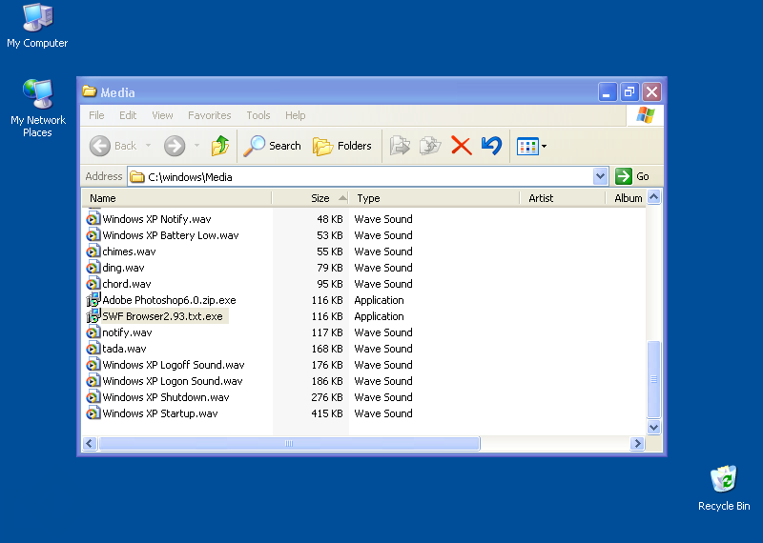Open the Back history dropdown arrow
This screenshot has width=763, height=543.
click(149, 146)
